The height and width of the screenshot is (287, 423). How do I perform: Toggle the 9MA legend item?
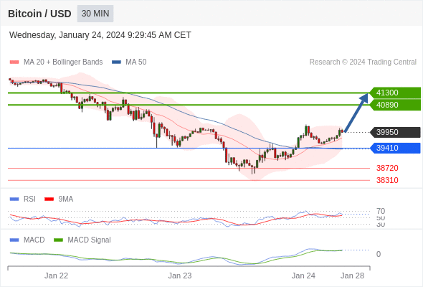pos(59,199)
